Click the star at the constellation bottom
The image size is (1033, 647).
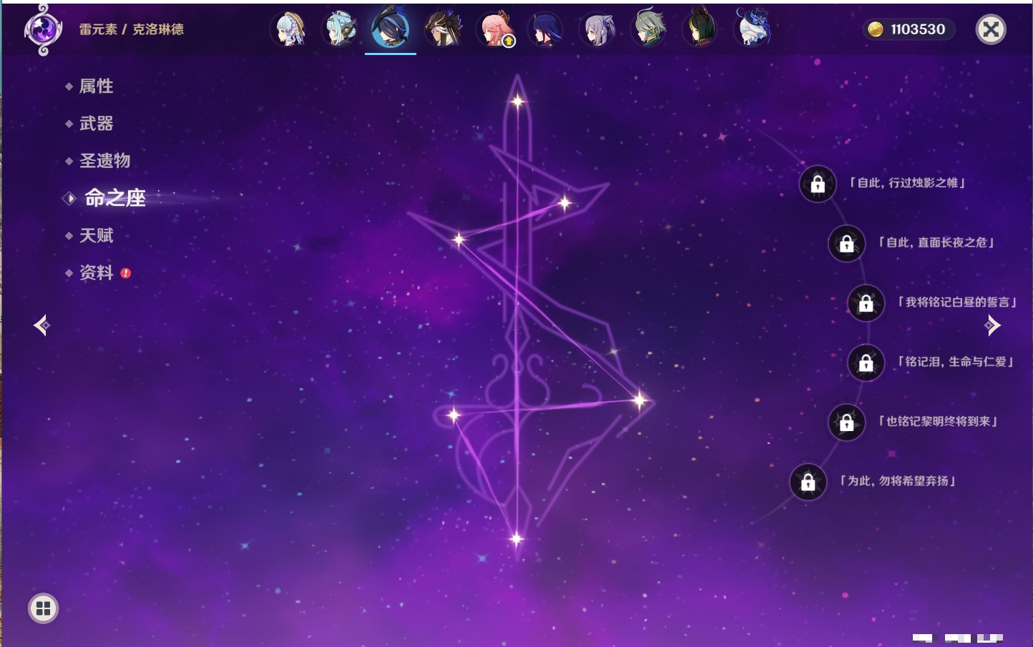tap(516, 539)
